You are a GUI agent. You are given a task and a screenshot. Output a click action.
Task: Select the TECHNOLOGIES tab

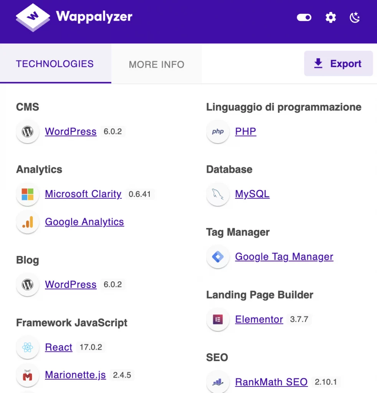pyautogui.click(x=55, y=64)
